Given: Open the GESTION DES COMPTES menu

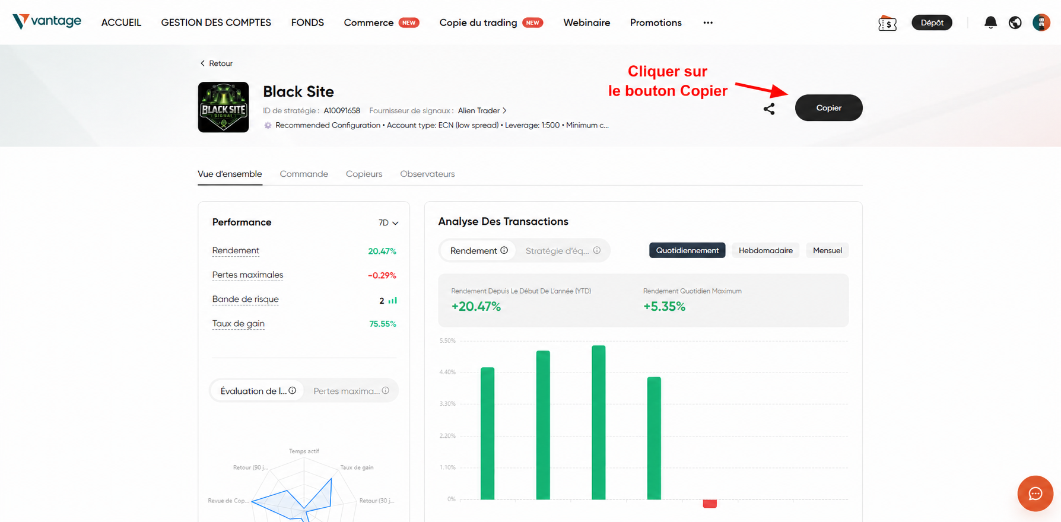Looking at the screenshot, I should point(216,23).
